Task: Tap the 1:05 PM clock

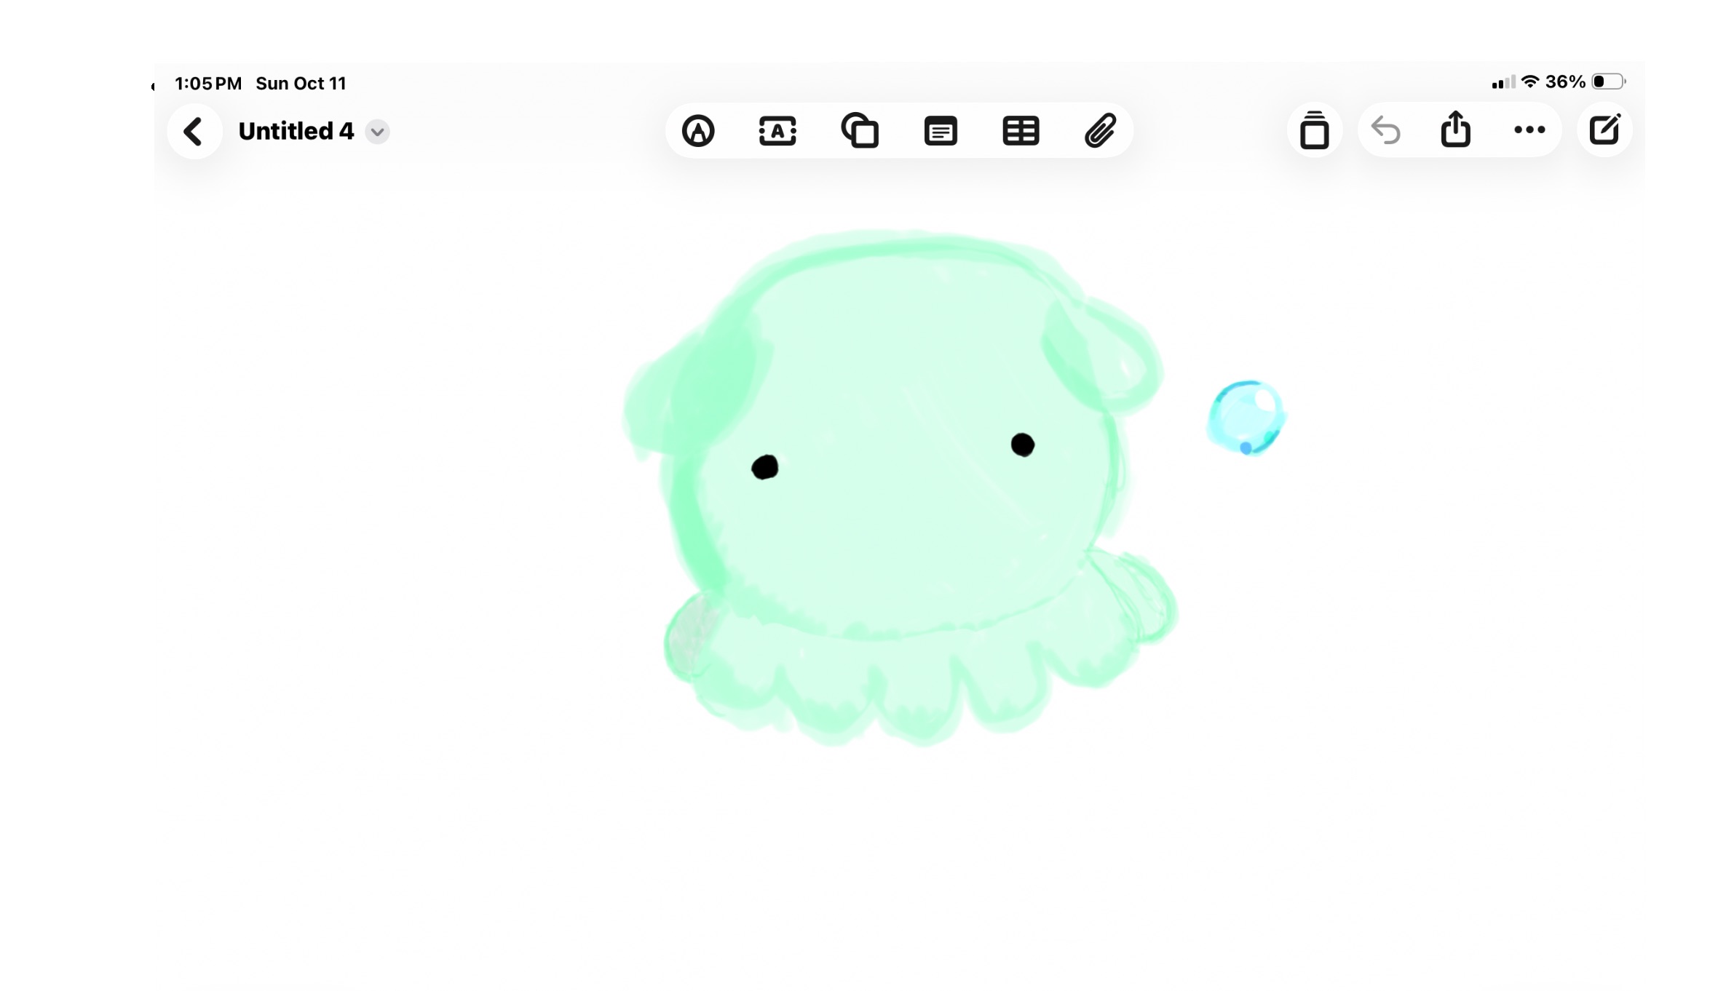Action: coord(208,84)
